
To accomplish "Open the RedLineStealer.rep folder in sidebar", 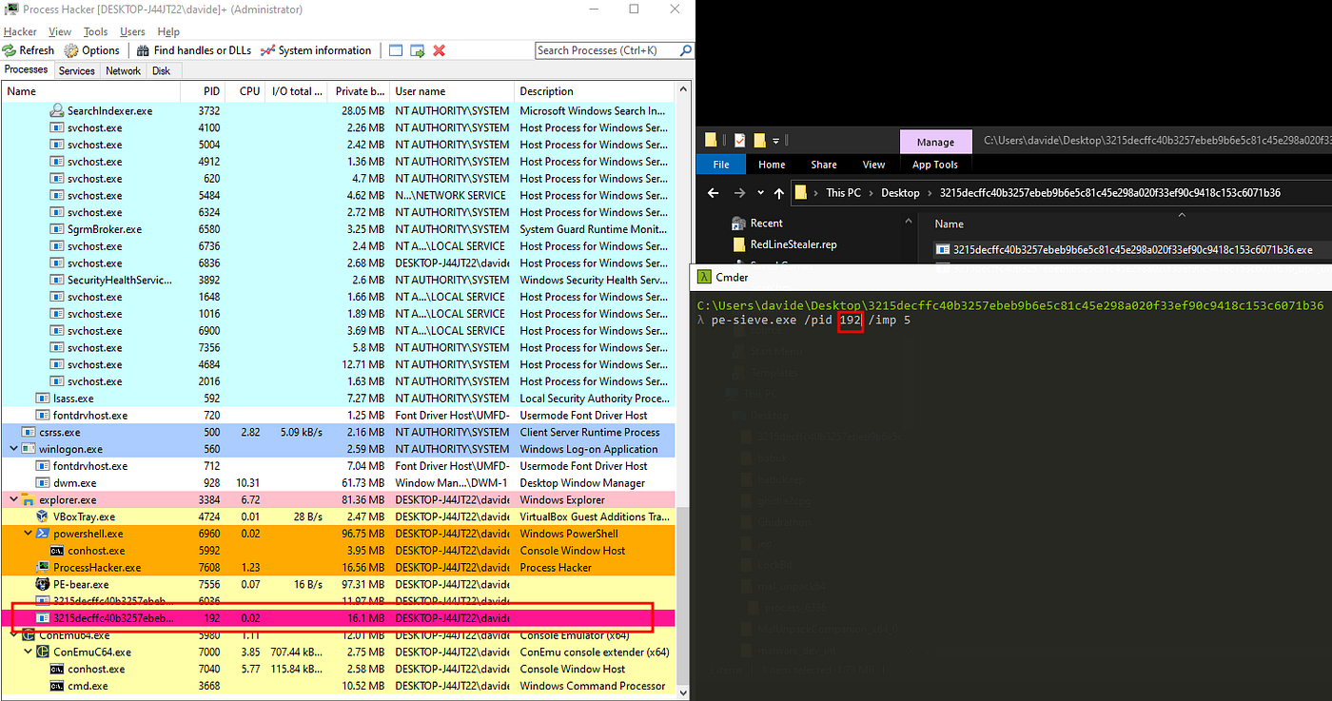I will pos(793,244).
